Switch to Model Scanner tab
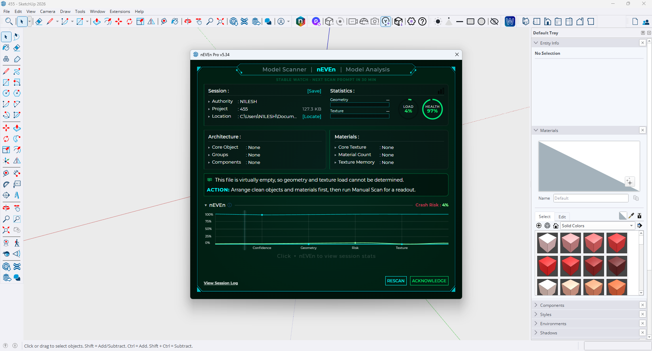652x351 pixels. (284, 69)
